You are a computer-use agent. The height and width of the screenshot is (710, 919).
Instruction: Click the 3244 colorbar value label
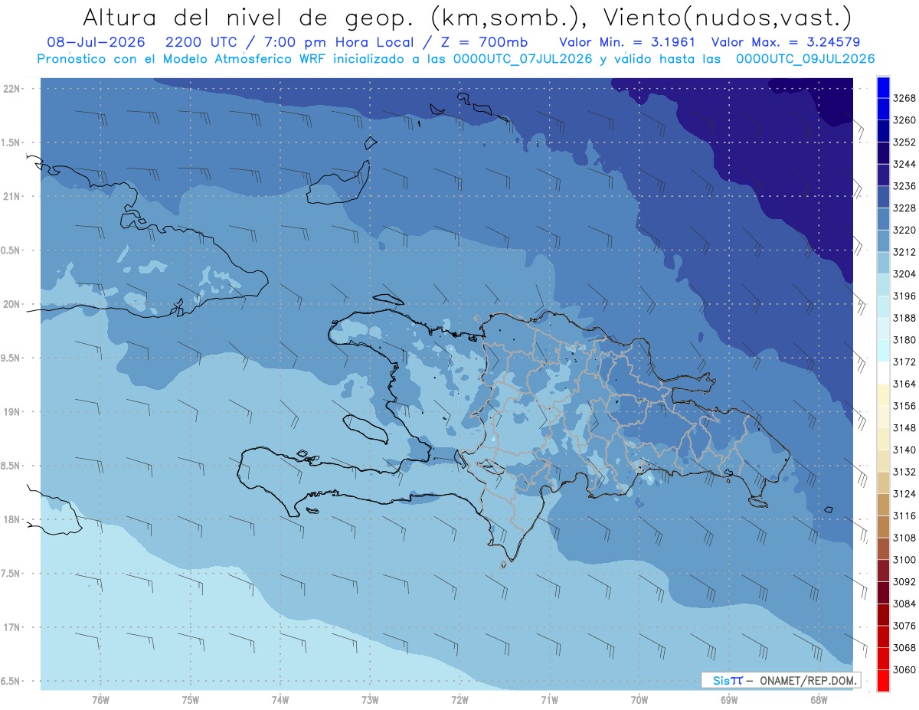(x=904, y=164)
